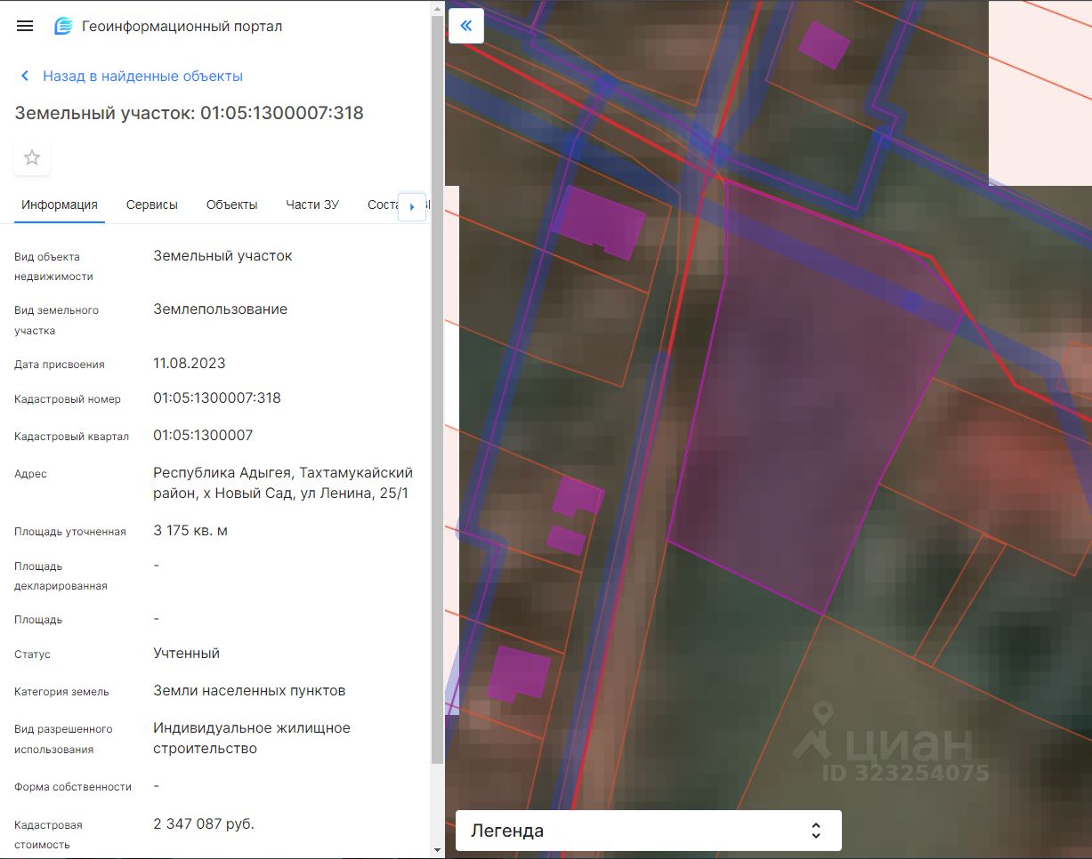
Task: Select cadastral number value 01:05:1300007:318
Action: (217, 398)
